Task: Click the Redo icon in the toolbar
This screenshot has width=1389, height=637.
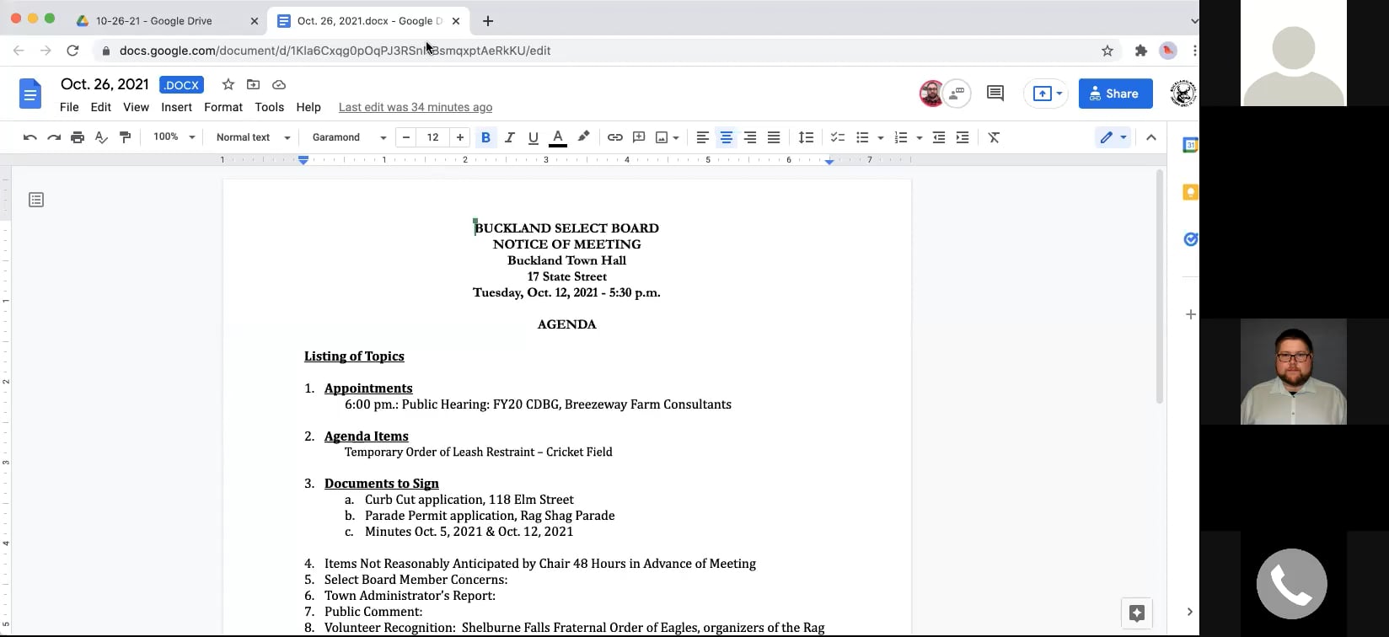Action: pos(54,137)
